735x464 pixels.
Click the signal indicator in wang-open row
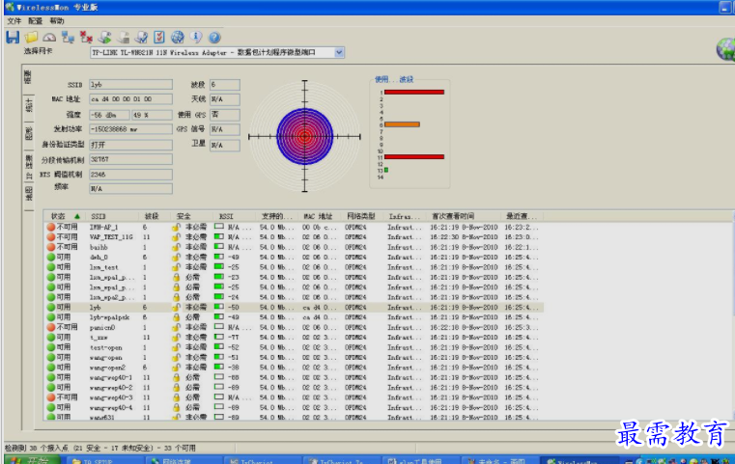pyautogui.click(x=219, y=357)
